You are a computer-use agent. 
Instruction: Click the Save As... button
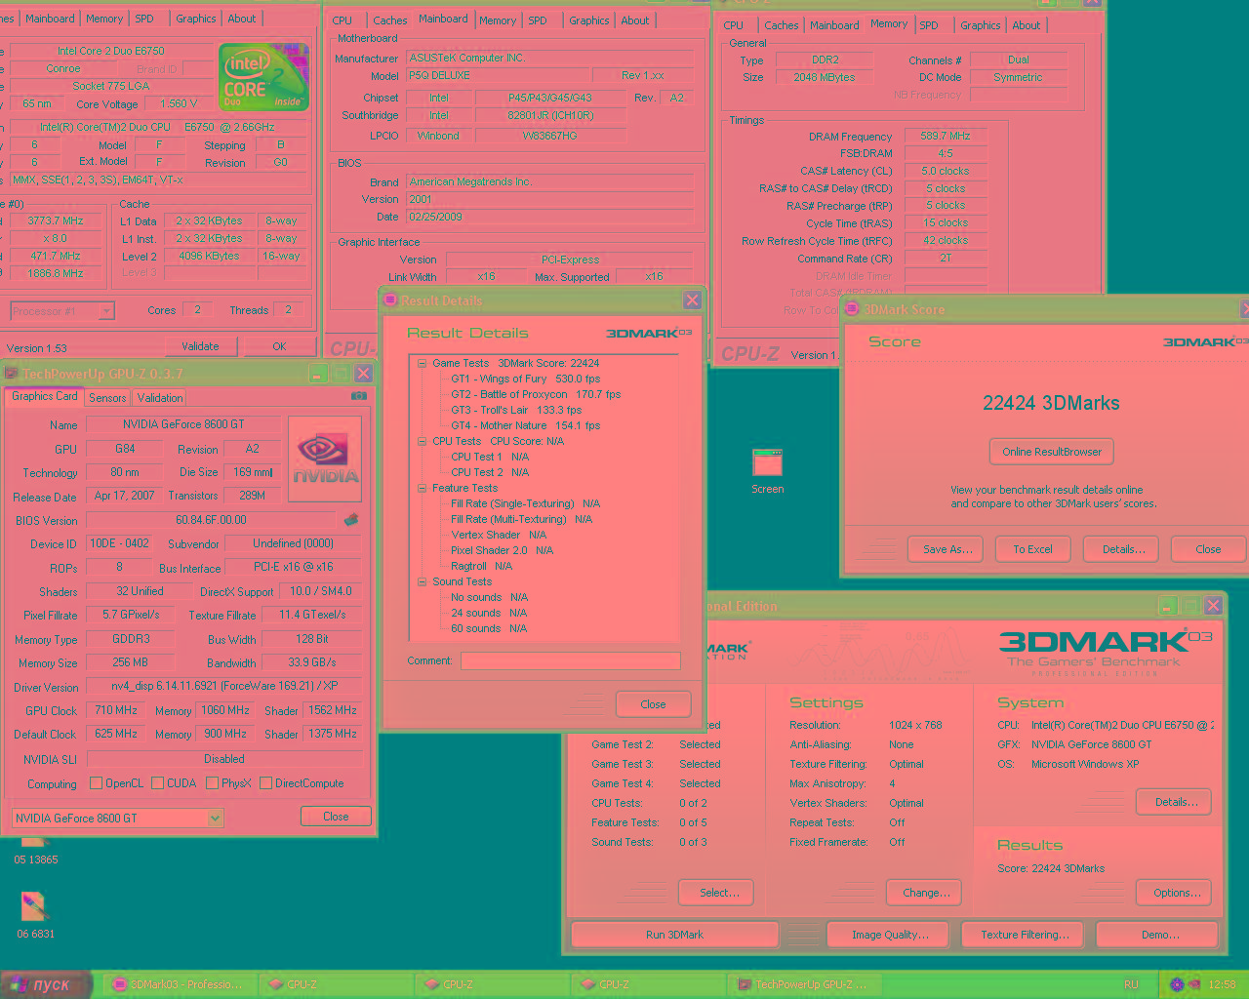(947, 549)
